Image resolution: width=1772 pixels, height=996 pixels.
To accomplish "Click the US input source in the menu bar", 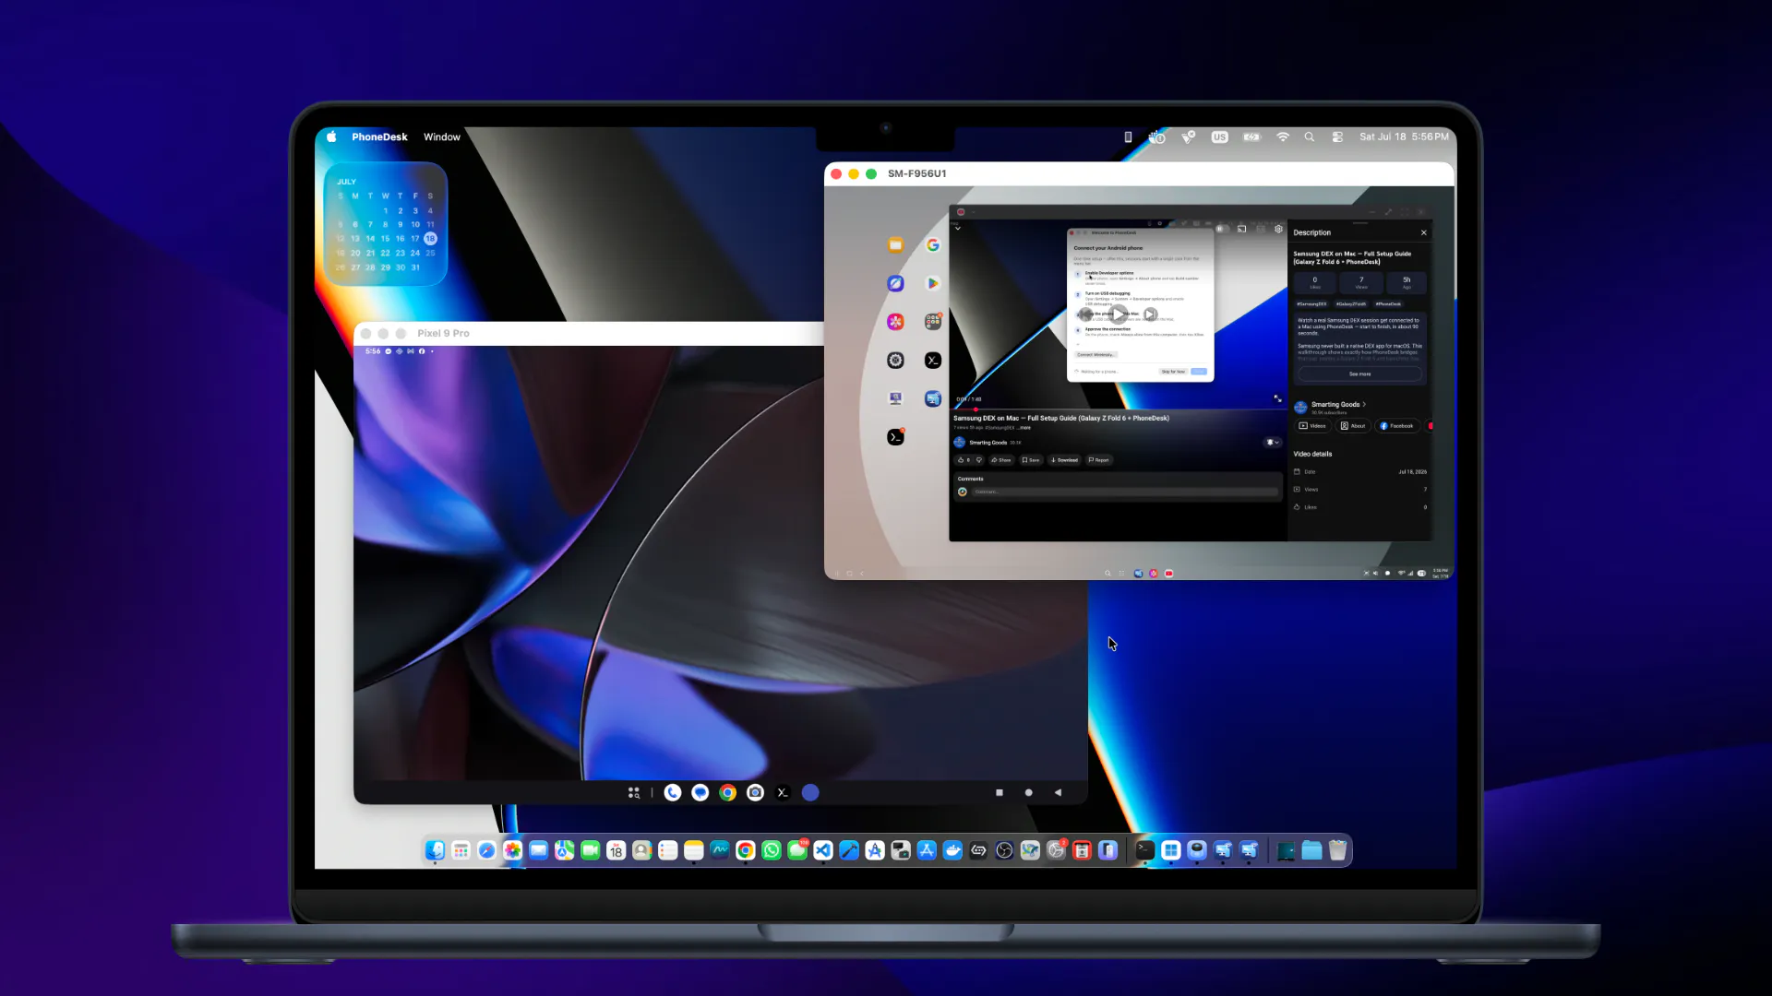I will (1219, 136).
